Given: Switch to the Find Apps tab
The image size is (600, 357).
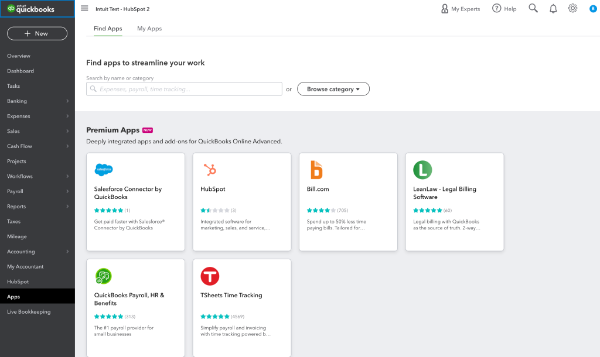Looking at the screenshot, I should (108, 29).
